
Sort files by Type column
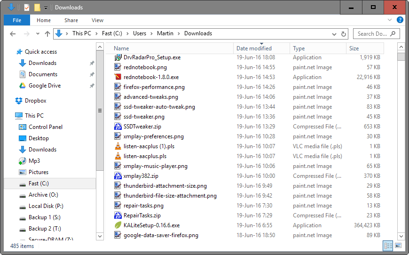tap(318, 48)
